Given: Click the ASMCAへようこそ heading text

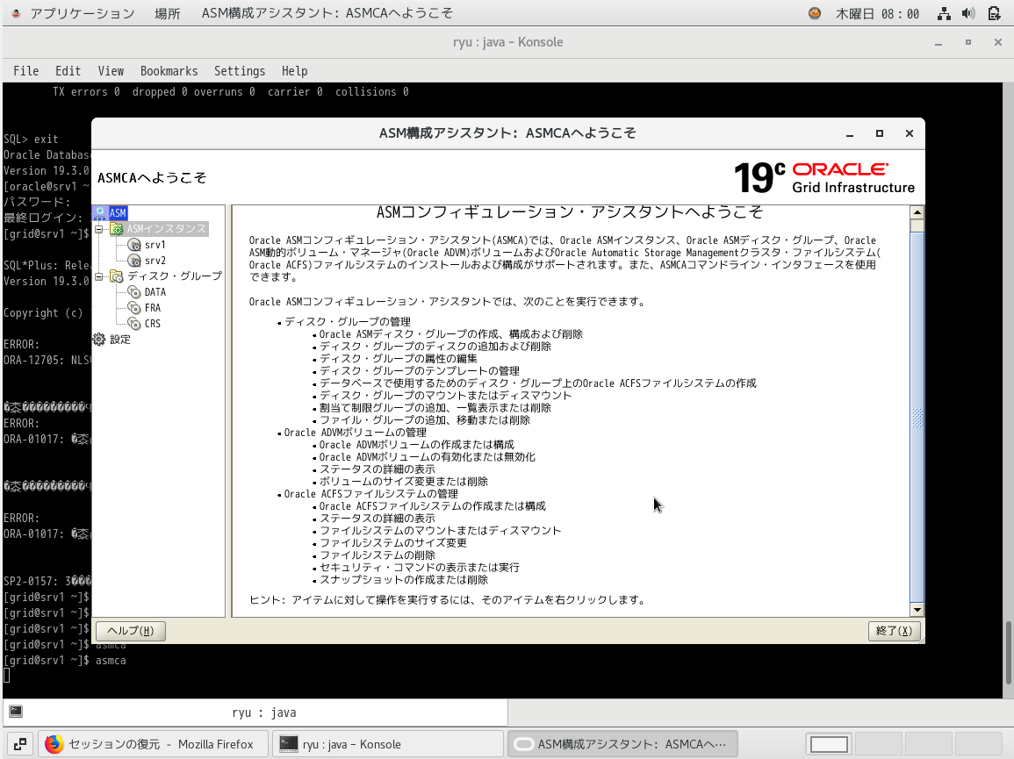Looking at the screenshot, I should (x=152, y=178).
